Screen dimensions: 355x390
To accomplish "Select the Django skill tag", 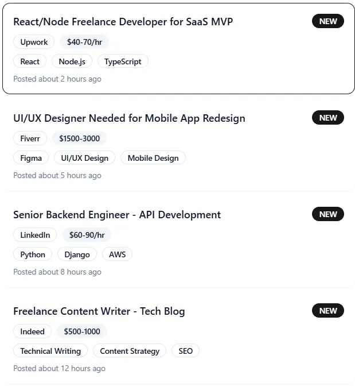I will tap(77, 254).
